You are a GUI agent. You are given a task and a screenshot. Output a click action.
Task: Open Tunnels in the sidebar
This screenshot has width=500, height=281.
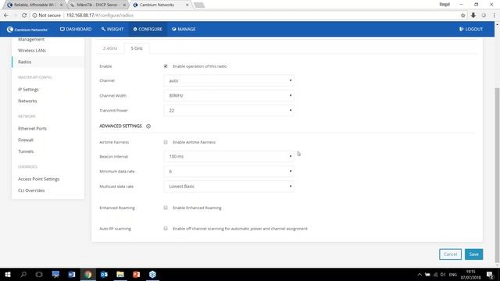tap(26, 151)
